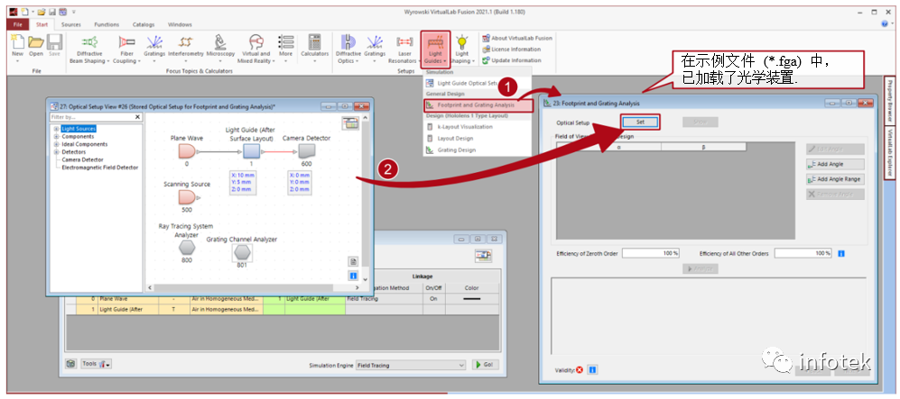Open the More focus topics list
The width and height of the screenshot is (900, 399).
(285, 49)
